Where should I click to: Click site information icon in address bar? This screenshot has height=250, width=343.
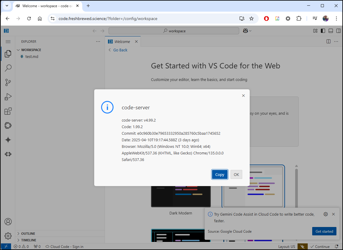[x=53, y=19]
